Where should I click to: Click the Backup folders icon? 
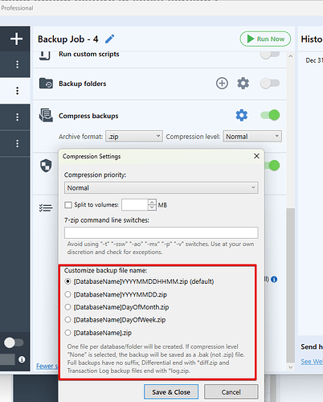pos(46,84)
